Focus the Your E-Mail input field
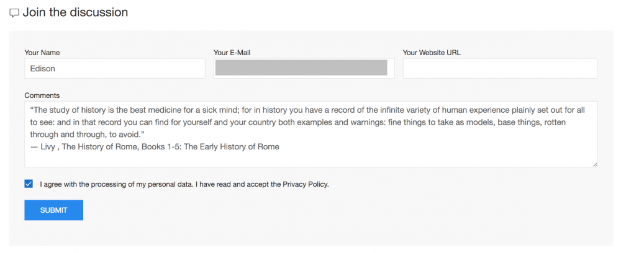This screenshot has width=621, height=253. [304, 69]
